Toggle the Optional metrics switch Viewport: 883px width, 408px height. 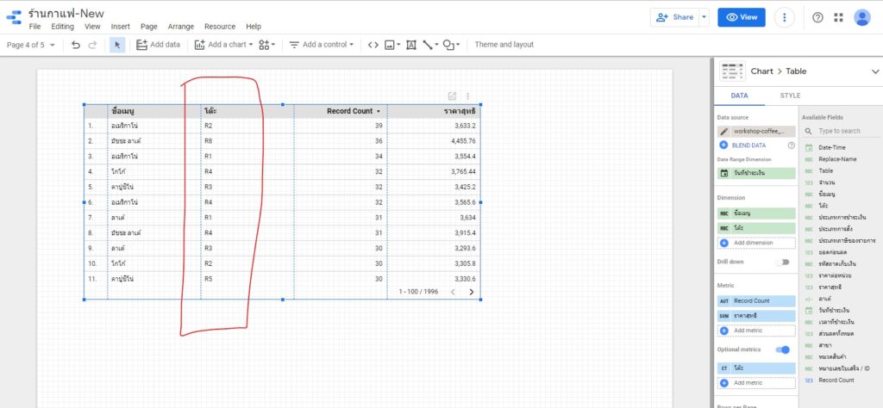pos(783,349)
